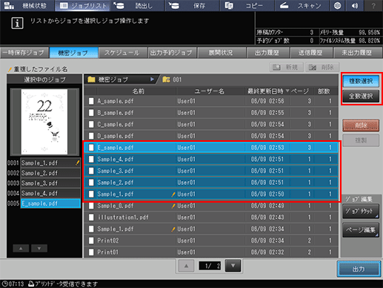383x288 pixels.
Task: Sort by the ユーザー名 column header
Action: (210, 91)
